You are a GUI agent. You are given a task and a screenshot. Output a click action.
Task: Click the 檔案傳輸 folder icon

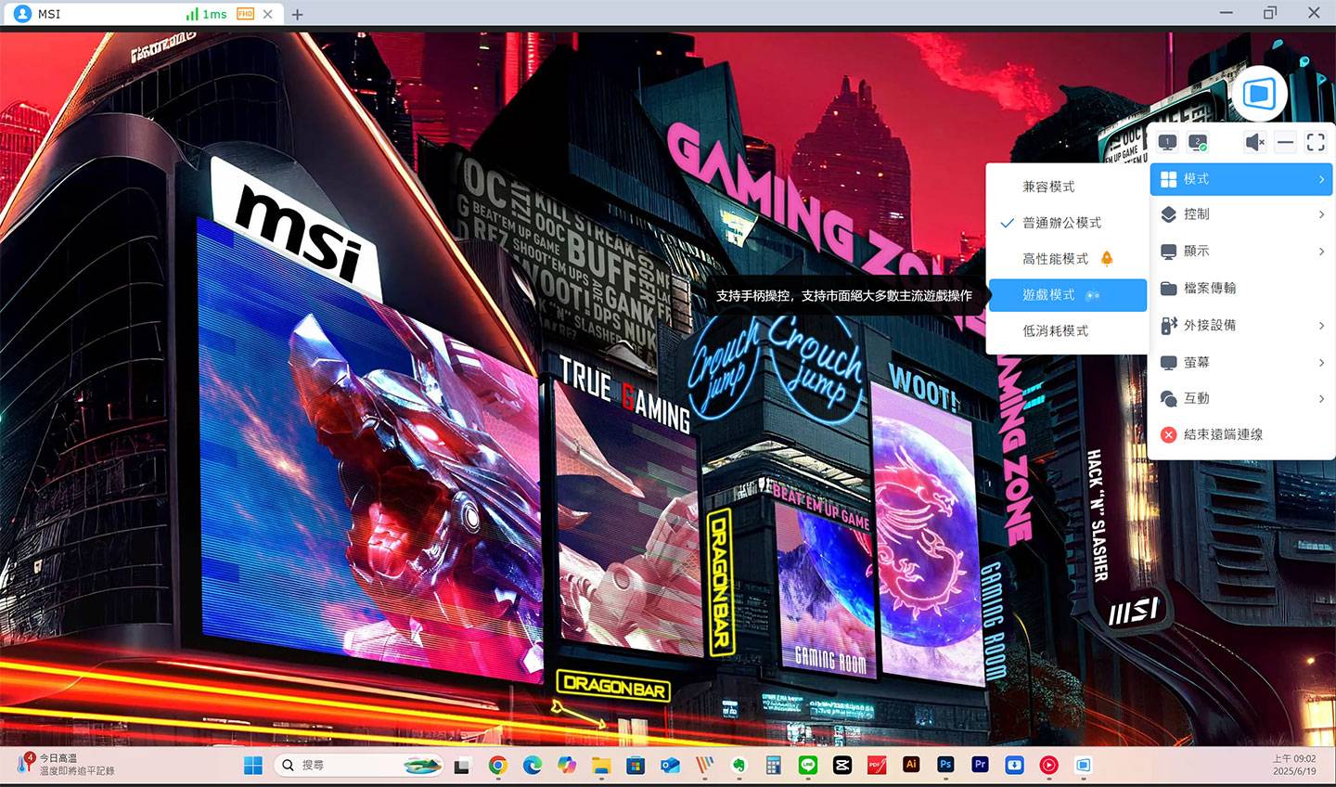(1169, 289)
